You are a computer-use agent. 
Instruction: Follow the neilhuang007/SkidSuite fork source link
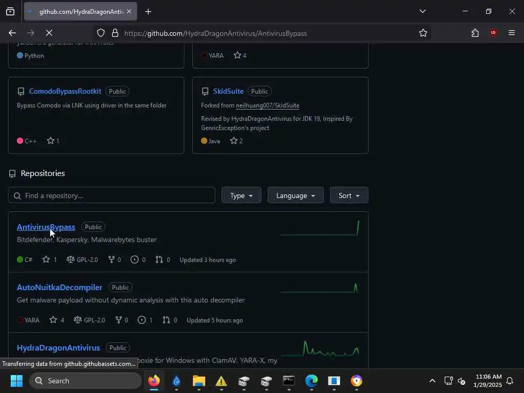tap(267, 105)
